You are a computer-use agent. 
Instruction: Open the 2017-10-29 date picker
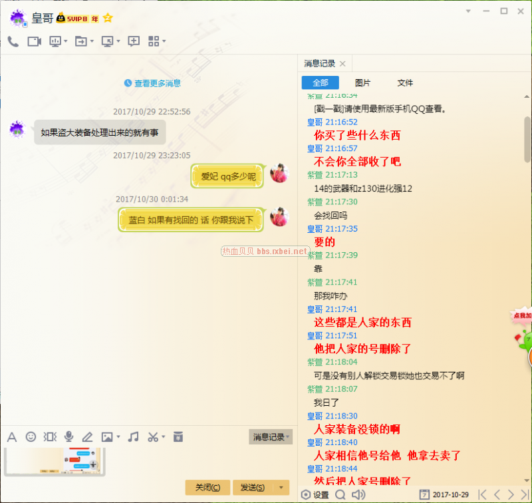[x=444, y=494]
